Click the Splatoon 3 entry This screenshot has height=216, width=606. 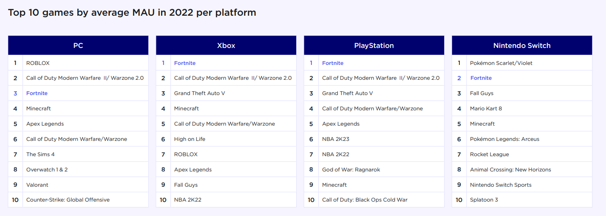point(484,200)
